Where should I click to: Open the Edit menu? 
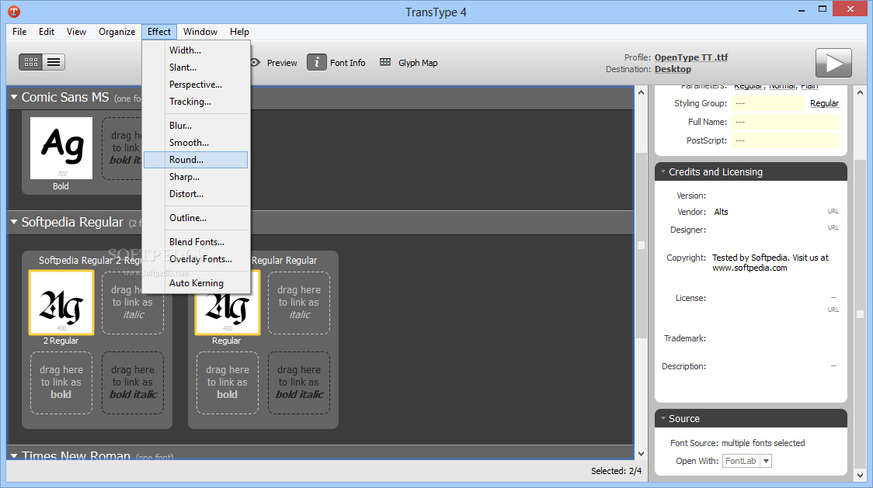click(46, 32)
